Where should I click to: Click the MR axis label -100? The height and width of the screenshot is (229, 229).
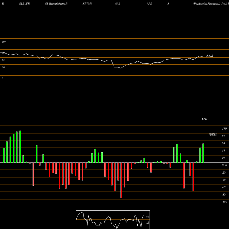224,202
